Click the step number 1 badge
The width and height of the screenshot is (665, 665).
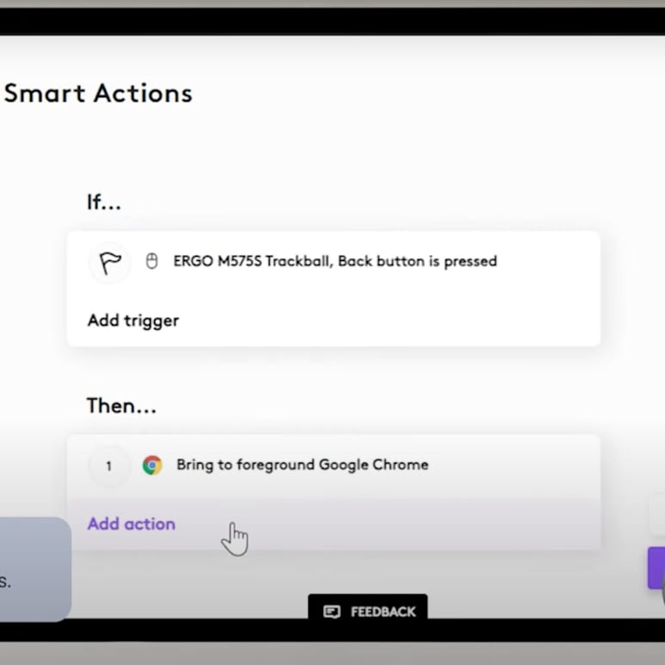coord(109,466)
